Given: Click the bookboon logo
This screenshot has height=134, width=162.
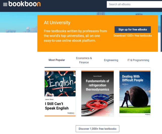Looking at the screenshot, I should 25,4.
